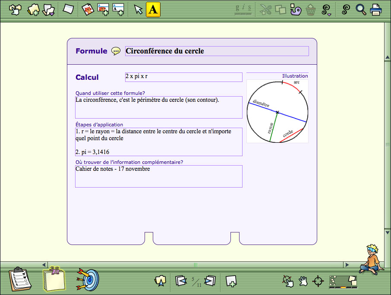
Task: Click the crosshair target icon
Action: pyautogui.click(x=318, y=281)
